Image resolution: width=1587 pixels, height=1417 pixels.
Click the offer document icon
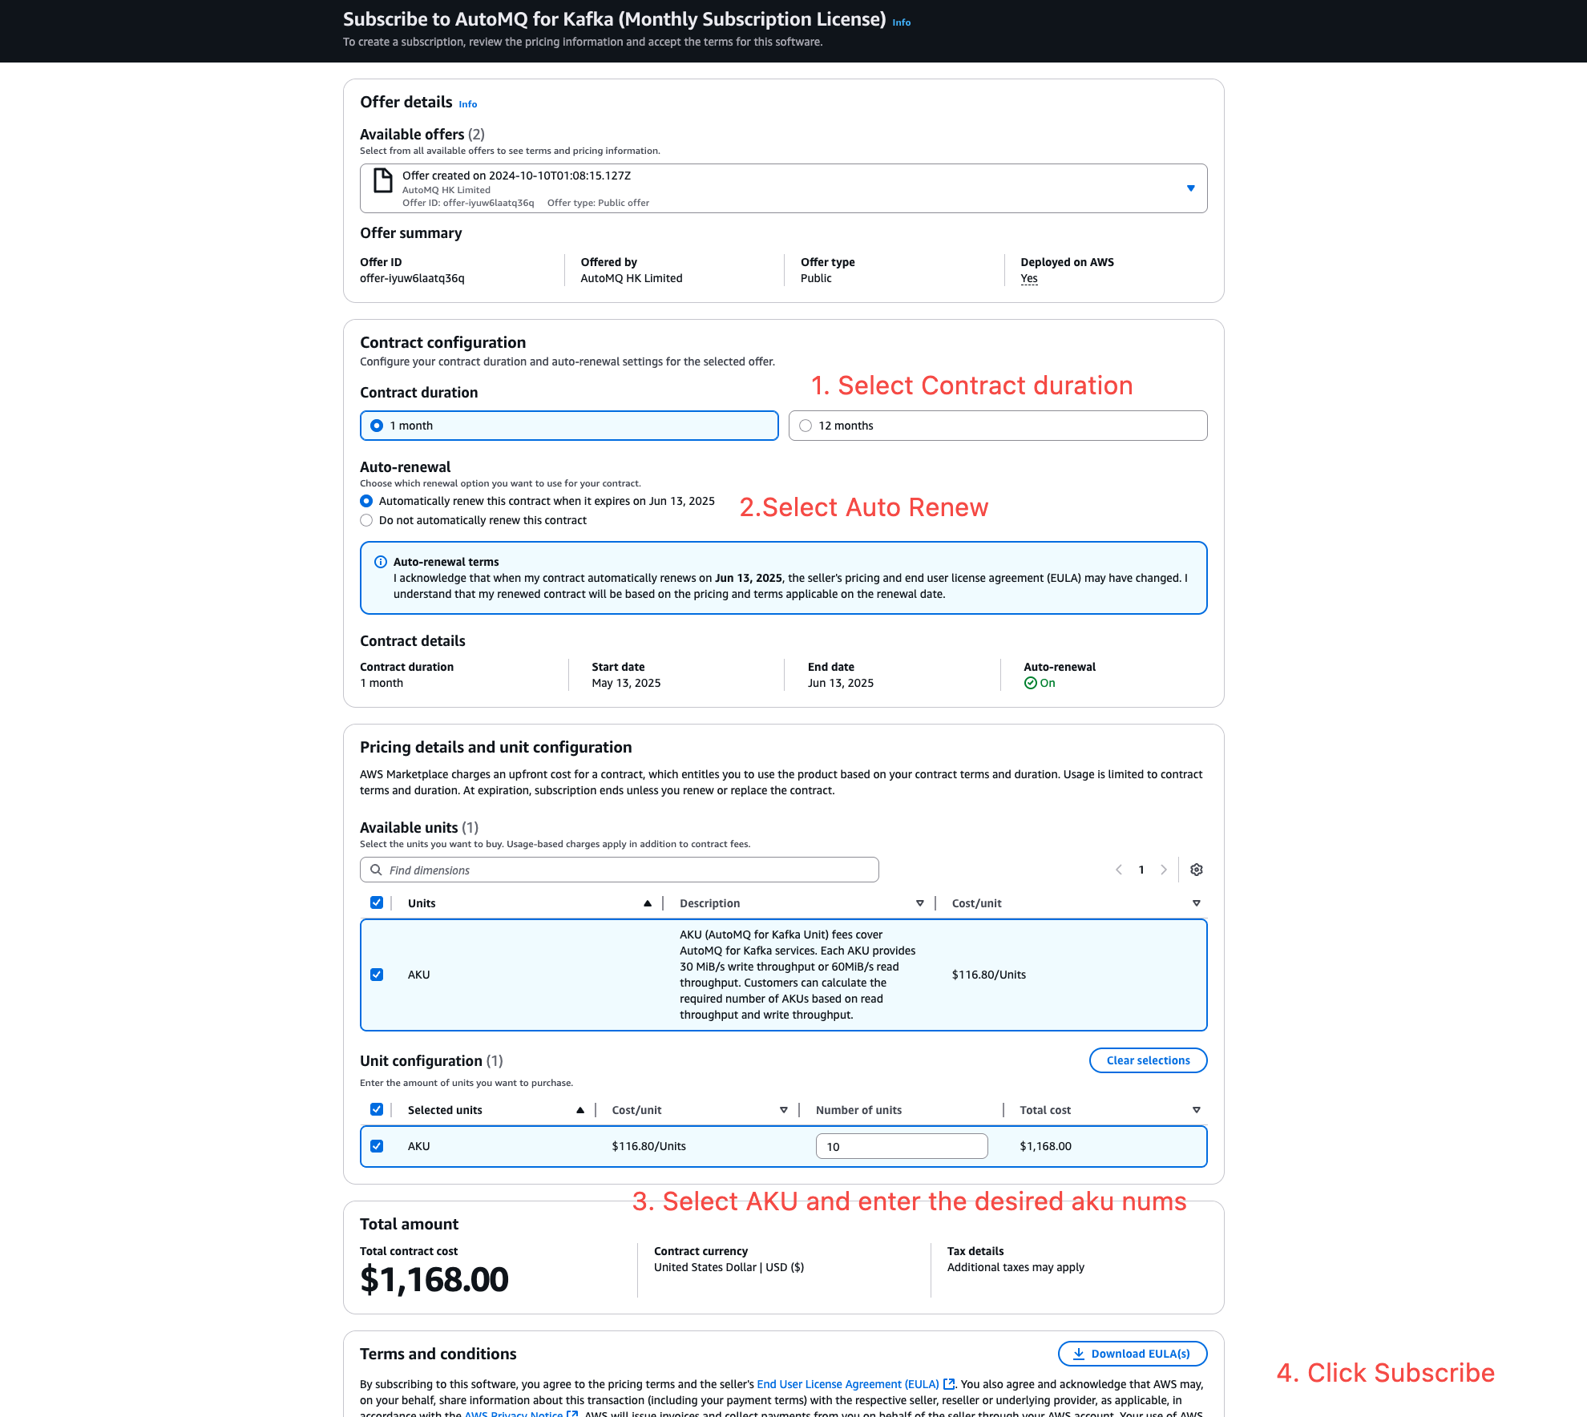(383, 180)
